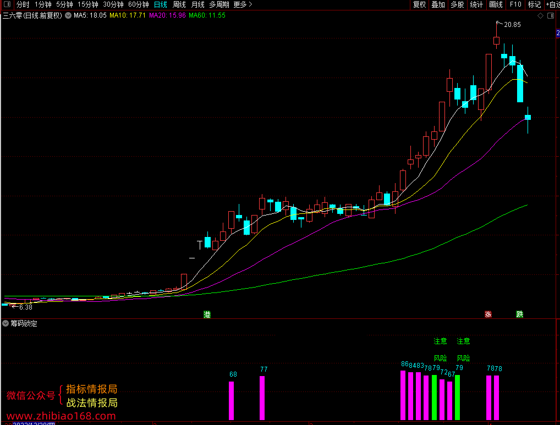This screenshot has height=425, width=560.
Task: Select the 5分钟 period tab
Action: coord(65,4)
